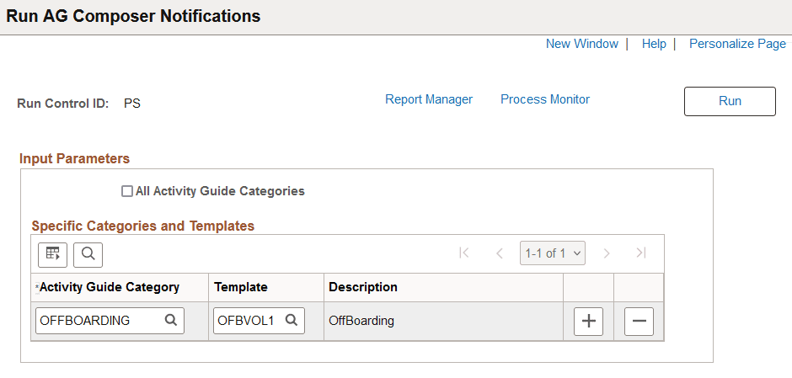792x378 pixels.
Task: Go to next row arrow
Action: point(606,253)
